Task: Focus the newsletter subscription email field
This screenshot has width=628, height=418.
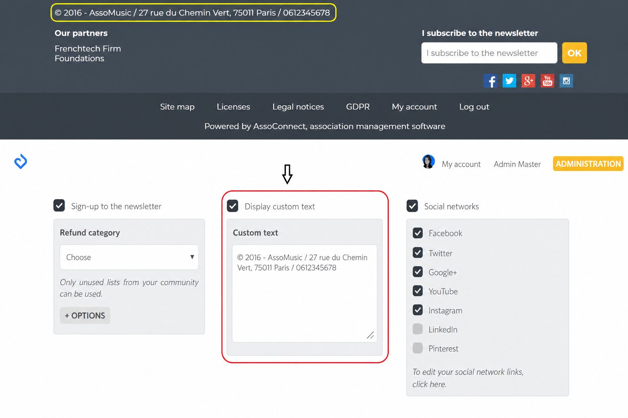Action: click(x=489, y=53)
